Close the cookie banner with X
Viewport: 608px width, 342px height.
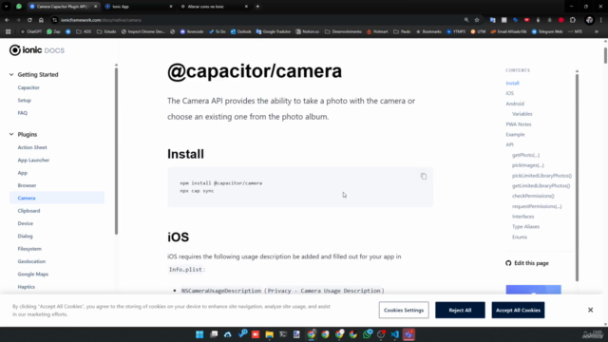(x=590, y=310)
